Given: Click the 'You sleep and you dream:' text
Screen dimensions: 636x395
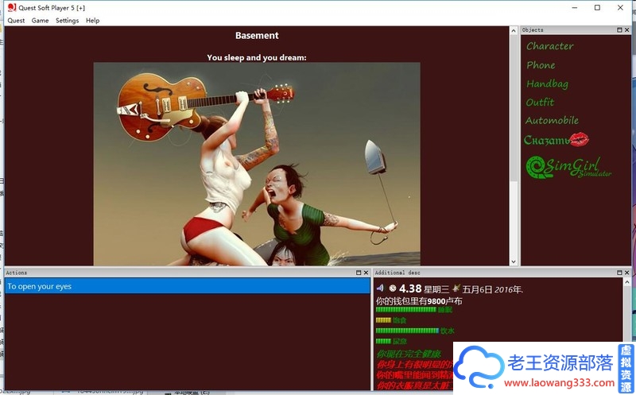Looking at the screenshot, I should pos(257,57).
